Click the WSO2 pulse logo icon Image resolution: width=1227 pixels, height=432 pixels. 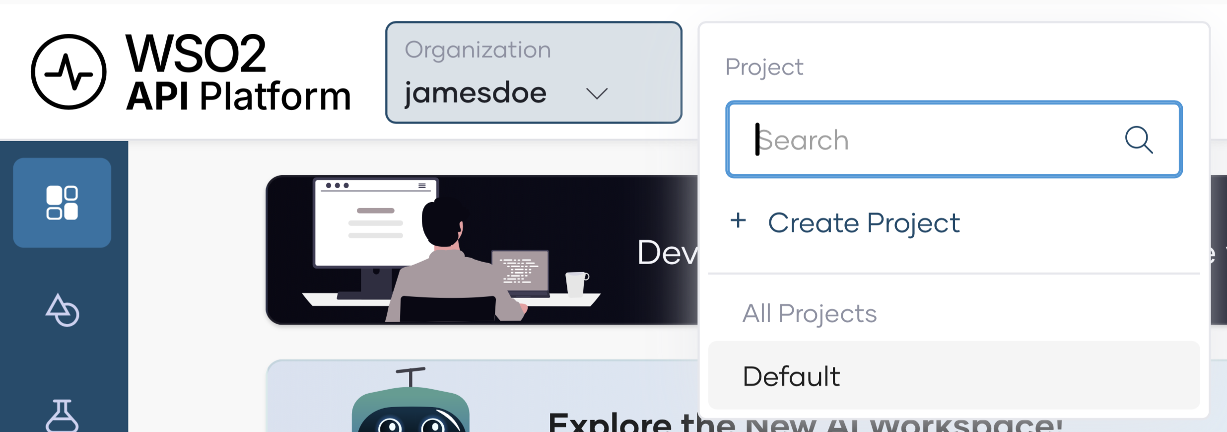point(68,72)
